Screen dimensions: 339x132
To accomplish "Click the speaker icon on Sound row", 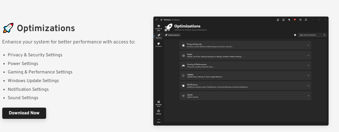I will (183, 96).
